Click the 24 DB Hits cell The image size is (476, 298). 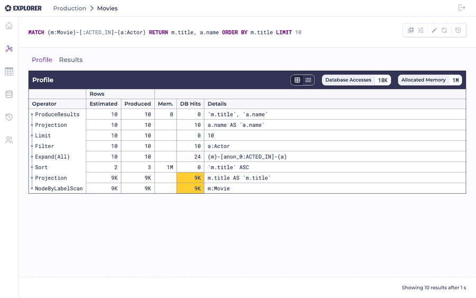190,157
